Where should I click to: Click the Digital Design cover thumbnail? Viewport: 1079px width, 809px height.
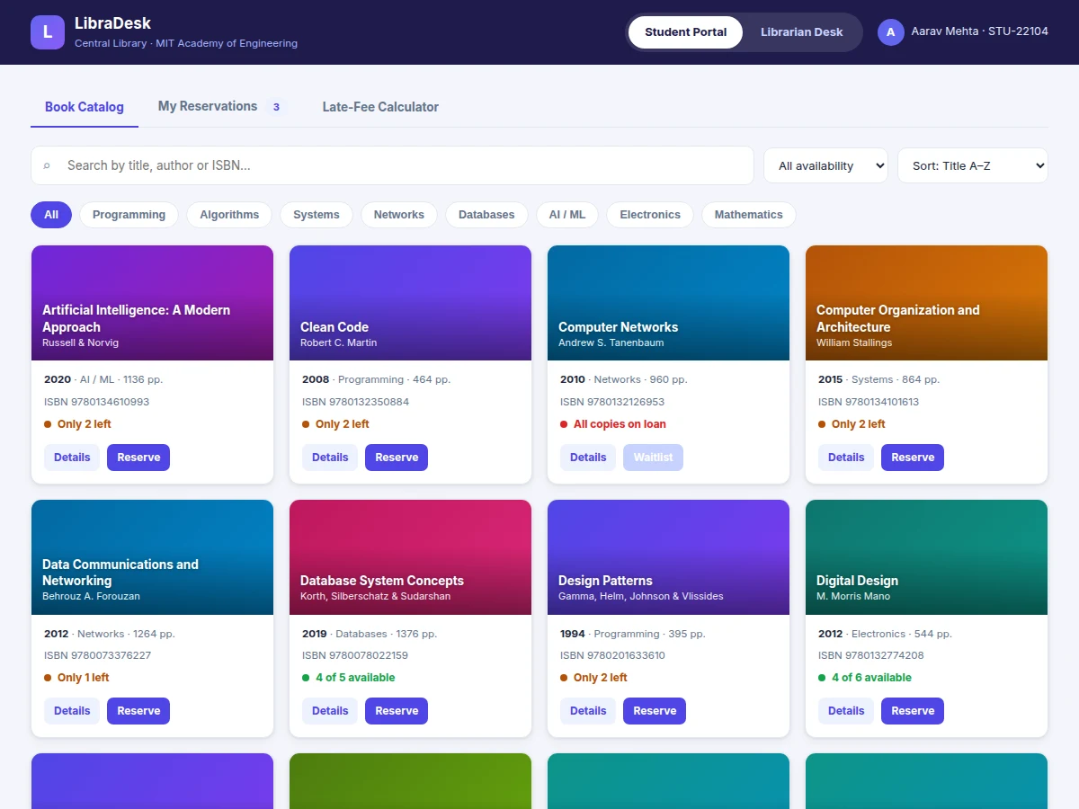point(926,557)
